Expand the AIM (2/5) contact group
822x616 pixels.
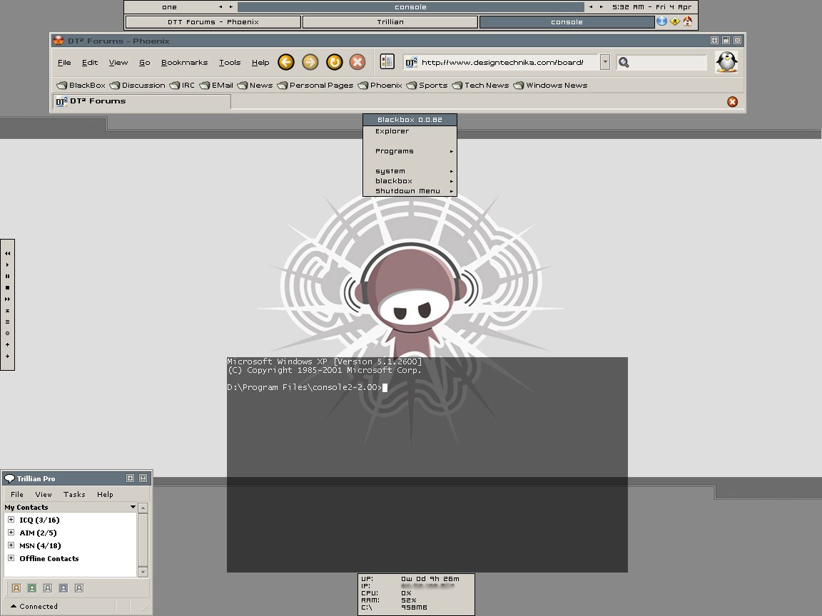click(11, 532)
